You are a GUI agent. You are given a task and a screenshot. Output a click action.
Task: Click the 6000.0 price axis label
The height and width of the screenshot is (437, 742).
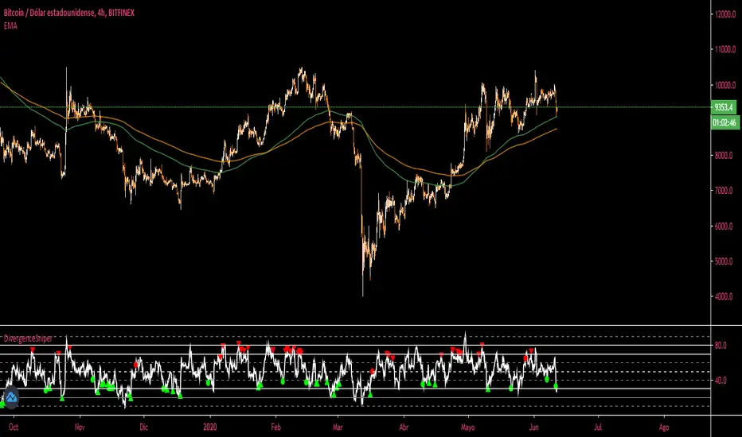coord(724,226)
